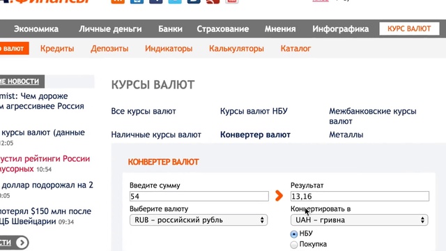Screen dimensions: 446x251
Task: Open news 'доллар подорожал на 2'
Action: [x=47, y=185]
